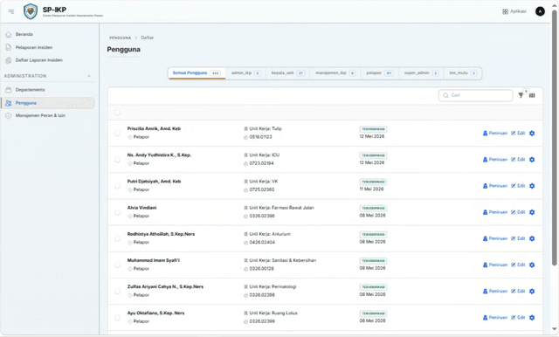
Task: Switch to super_admin tab
Action: (x=421, y=73)
